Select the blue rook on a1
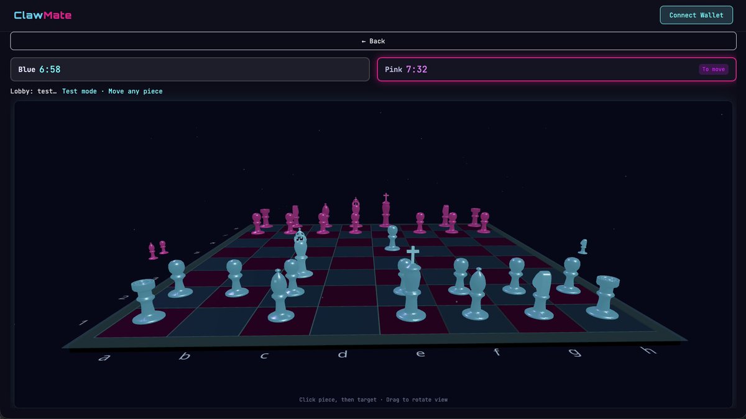Screen dimensions: 746x419 148,302
